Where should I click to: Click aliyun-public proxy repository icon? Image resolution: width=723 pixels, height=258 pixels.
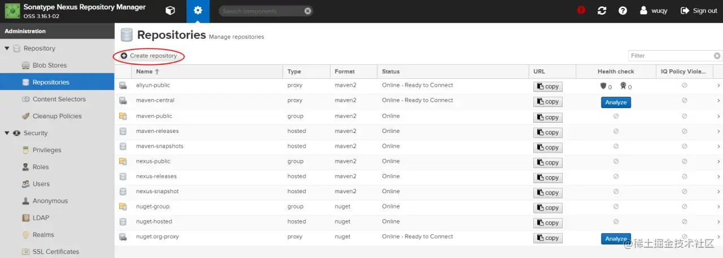123,86
